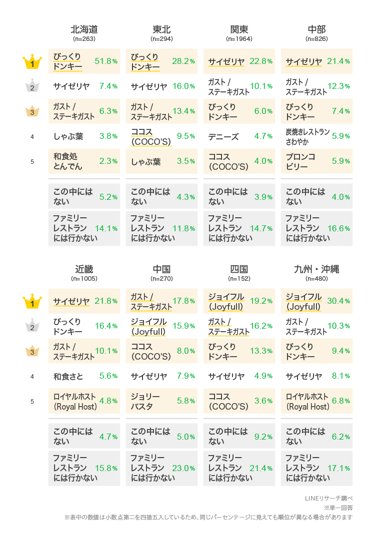
Task: Click the bronze rank 3 crown in lower table
Action: tap(32, 351)
